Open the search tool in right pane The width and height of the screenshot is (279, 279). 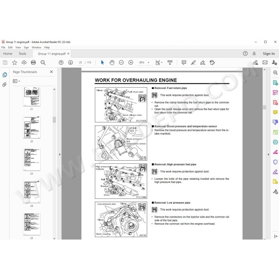tap(275, 73)
